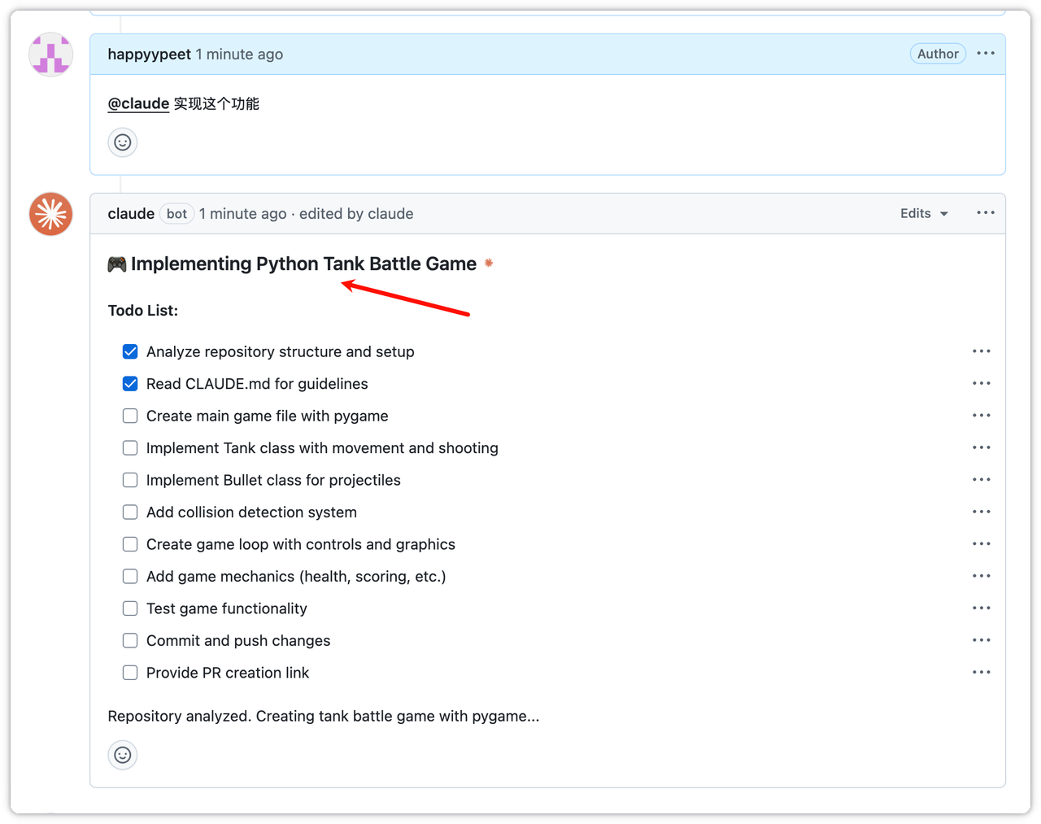The height and width of the screenshot is (824, 1041).
Task: Click the '1 minute ago' timestamp on Claude's comment
Action: pyautogui.click(x=242, y=214)
